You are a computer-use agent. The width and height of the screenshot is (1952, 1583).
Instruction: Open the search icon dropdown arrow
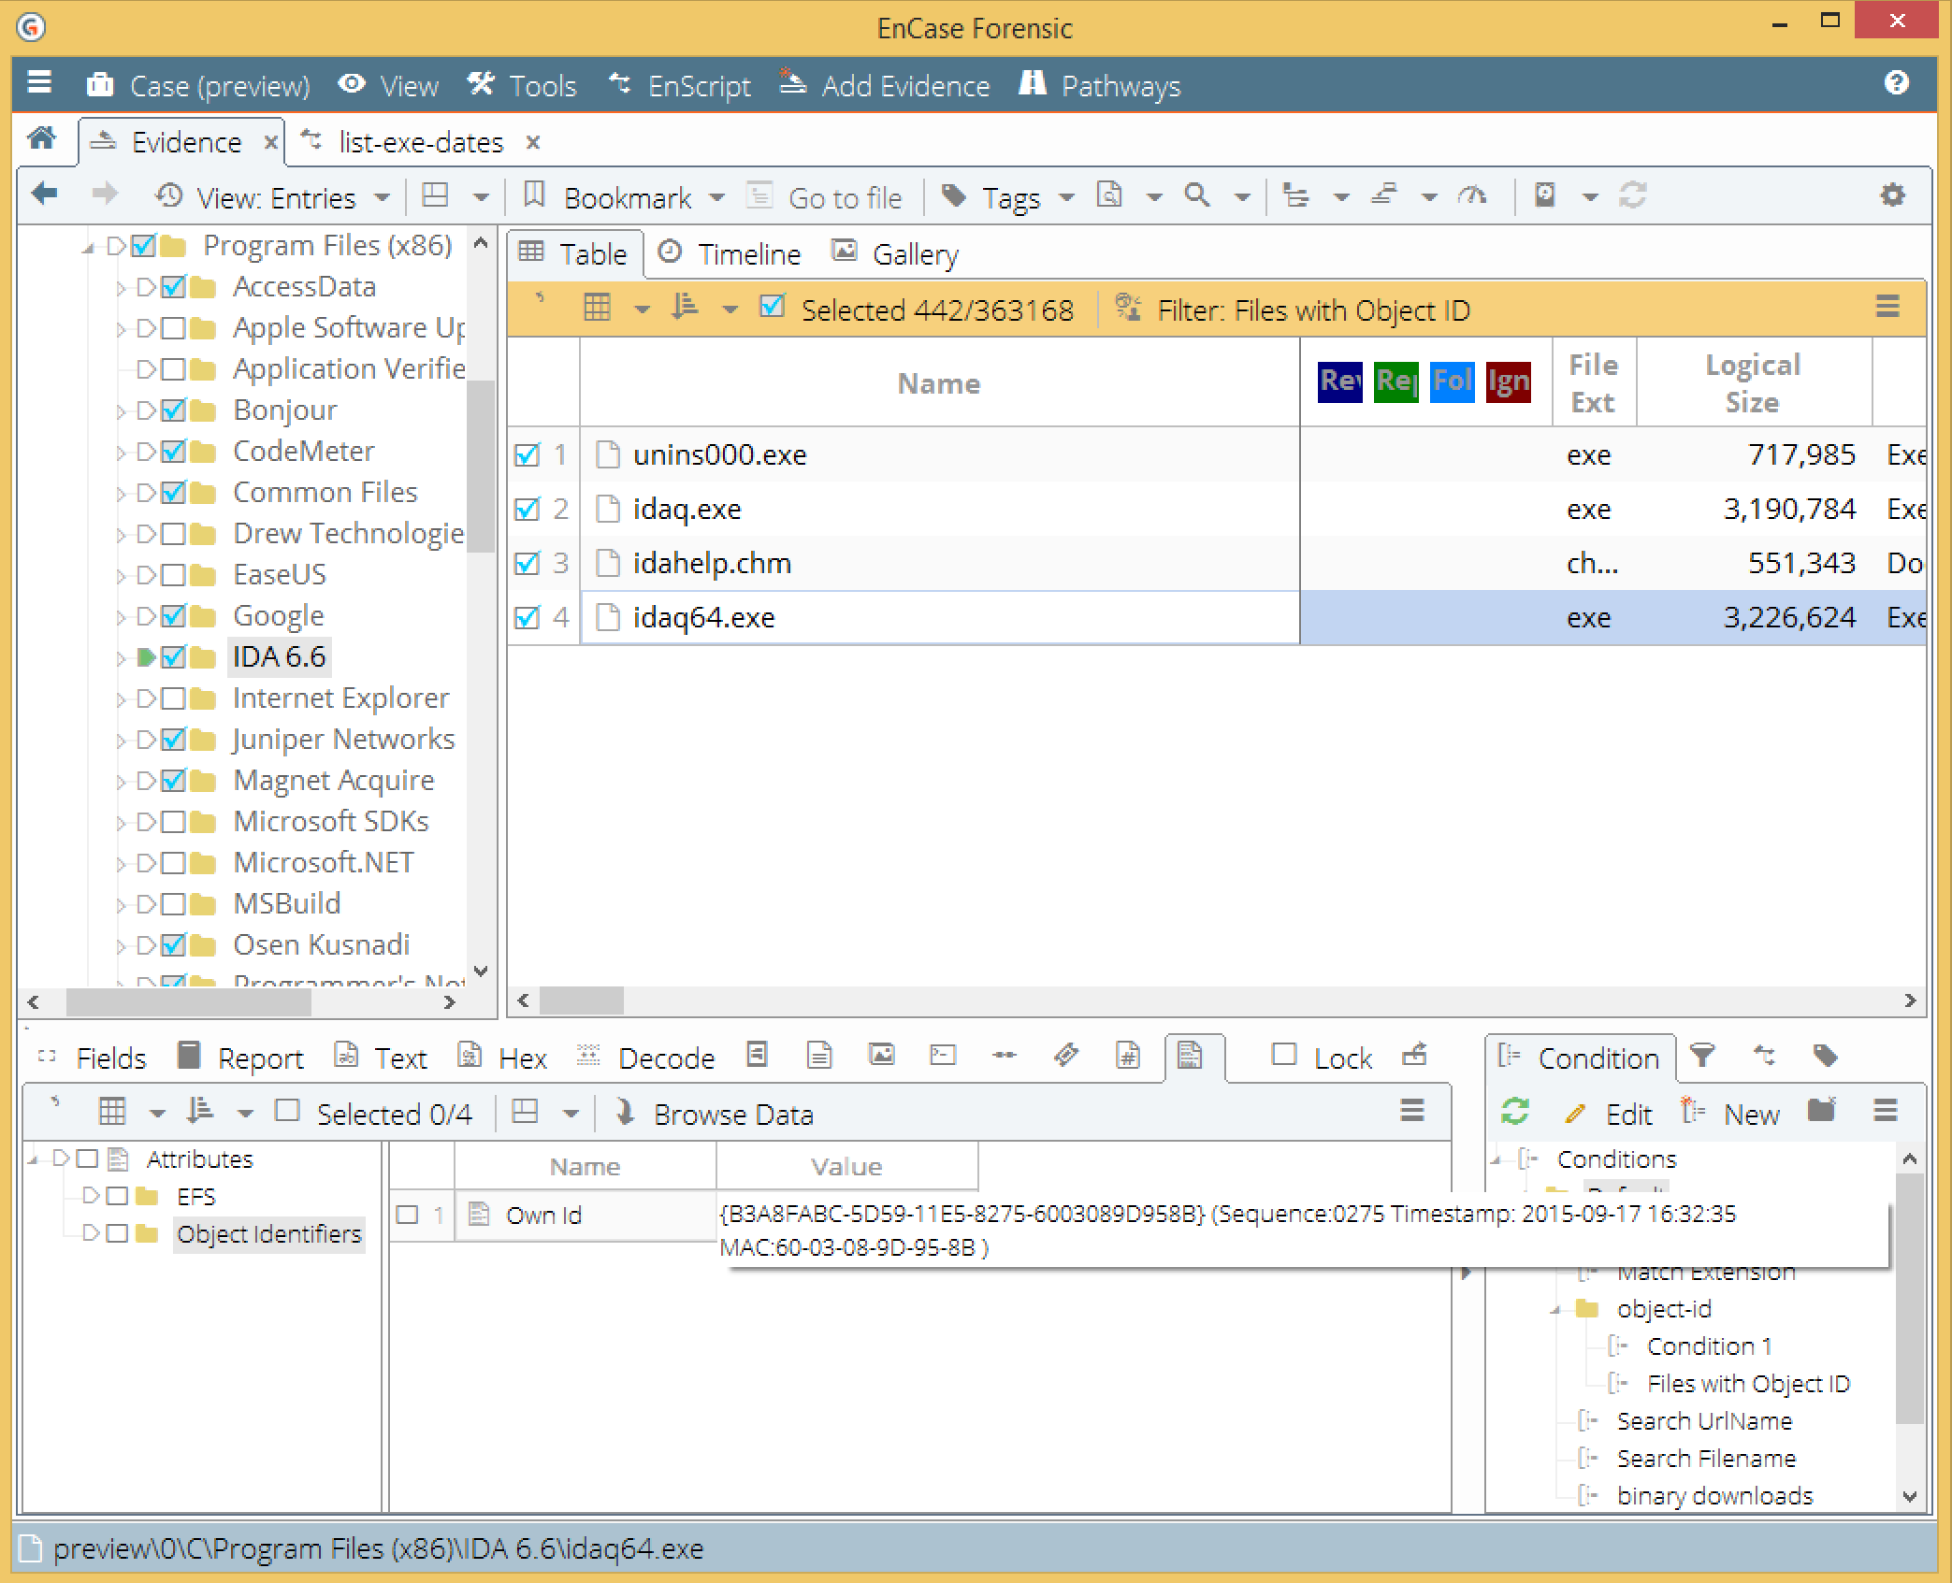(1242, 197)
